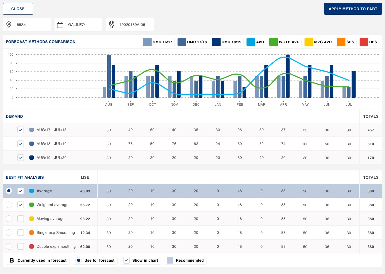Viewport: 385px width, 274px height.
Task: Click the bold B currently-used legend icon
Action: [12, 260]
